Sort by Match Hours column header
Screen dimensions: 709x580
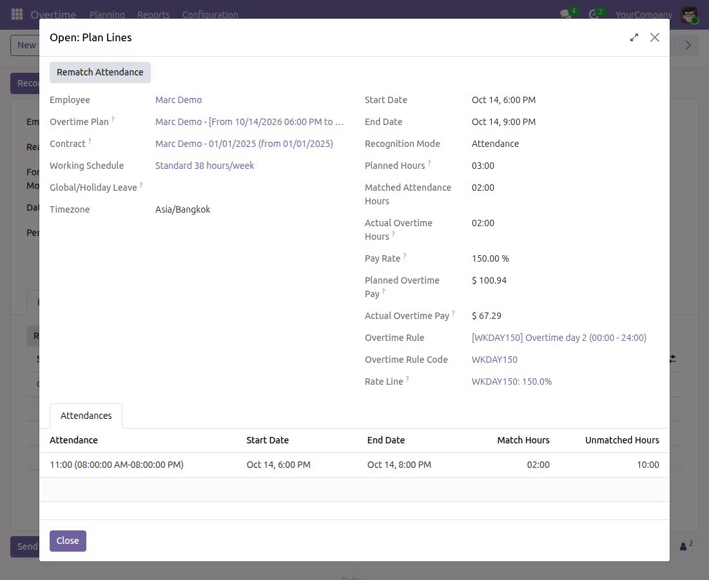click(x=523, y=440)
